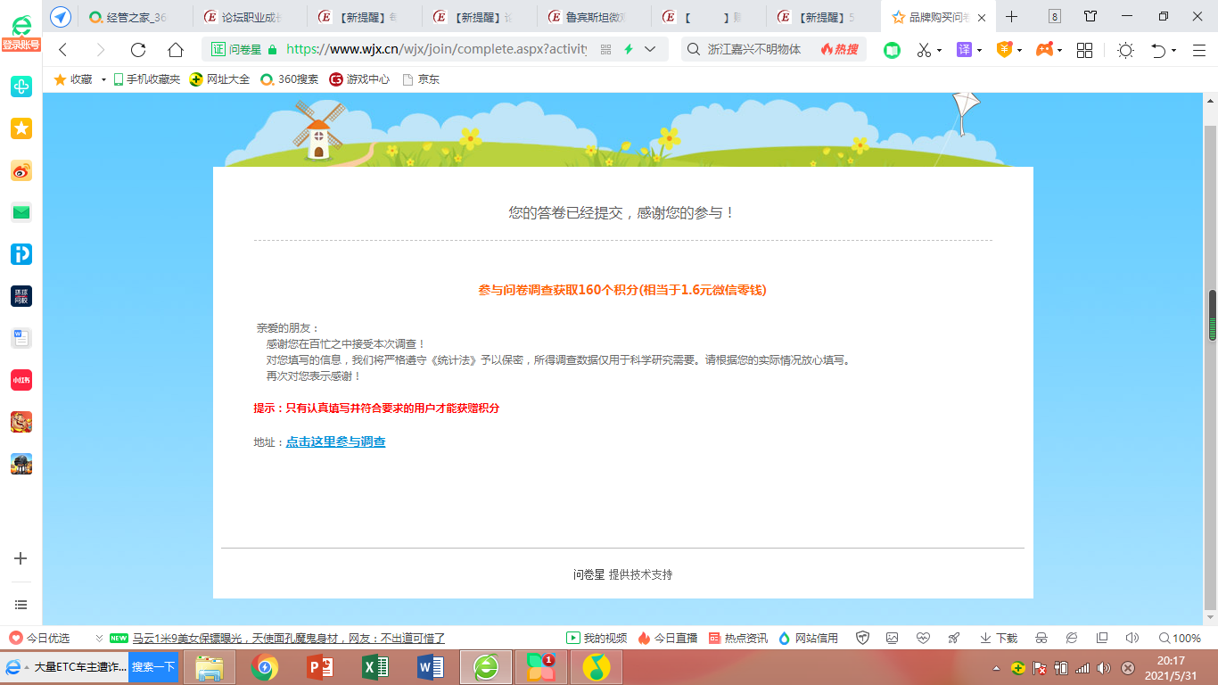Open the Word document icon in the sidebar
The image size is (1218, 685).
(21, 338)
